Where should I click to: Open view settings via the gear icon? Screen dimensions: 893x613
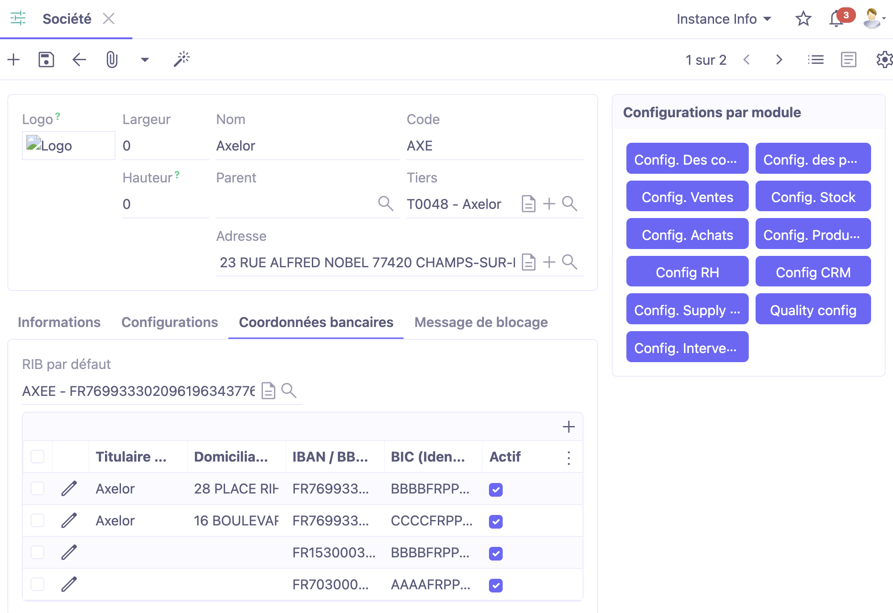click(884, 59)
